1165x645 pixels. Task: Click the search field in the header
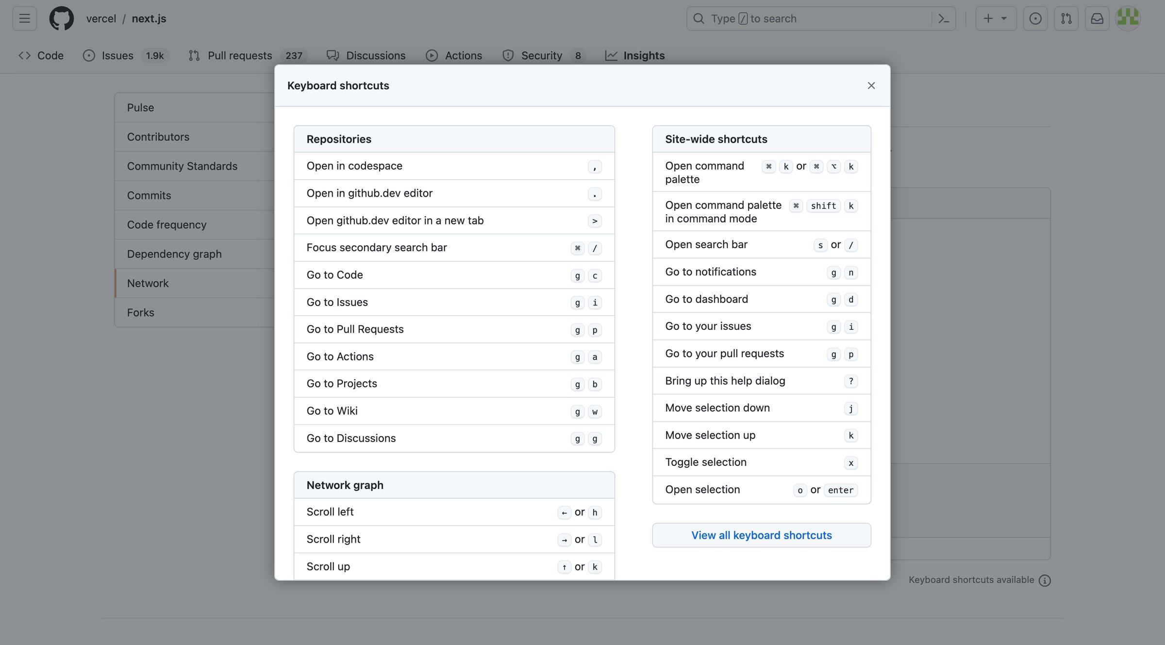point(821,18)
